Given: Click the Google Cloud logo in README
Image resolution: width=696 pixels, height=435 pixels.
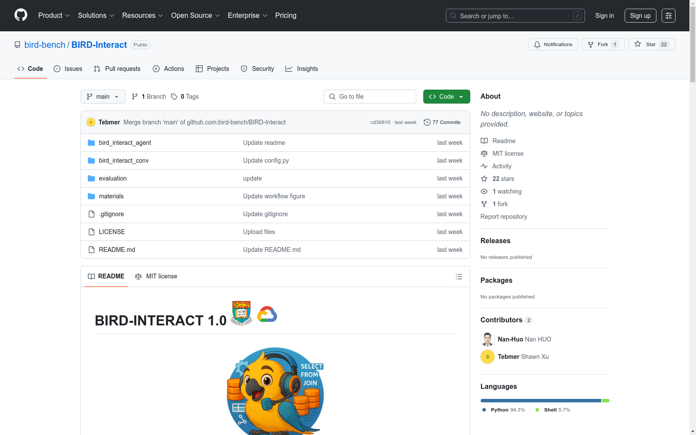Looking at the screenshot, I should pos(267,314).
